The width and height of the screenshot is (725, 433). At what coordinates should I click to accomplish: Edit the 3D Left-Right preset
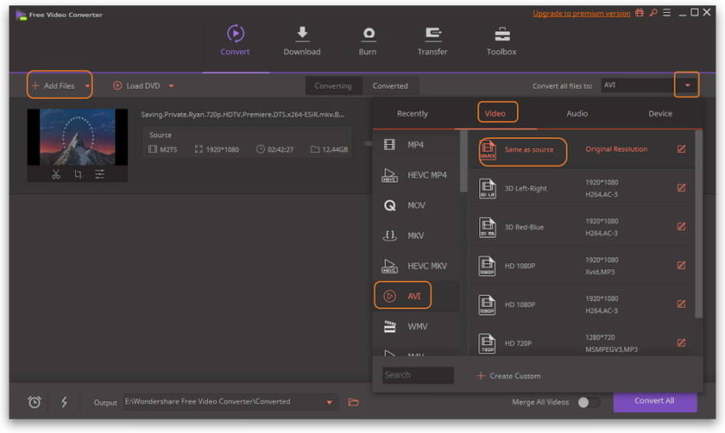[x=681, y=188]
